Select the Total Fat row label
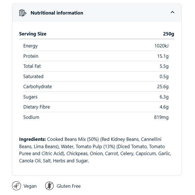The height and width of the screenshot is (195, 195). click(x=32, y=66)
